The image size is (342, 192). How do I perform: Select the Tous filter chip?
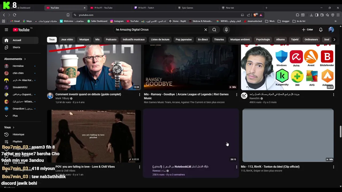coord(52,39)
